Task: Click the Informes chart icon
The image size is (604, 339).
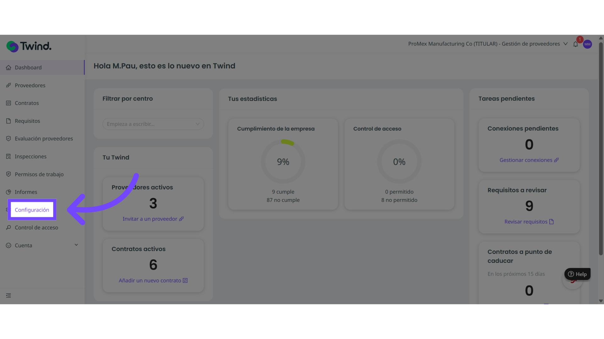Action: click(8, 192)
